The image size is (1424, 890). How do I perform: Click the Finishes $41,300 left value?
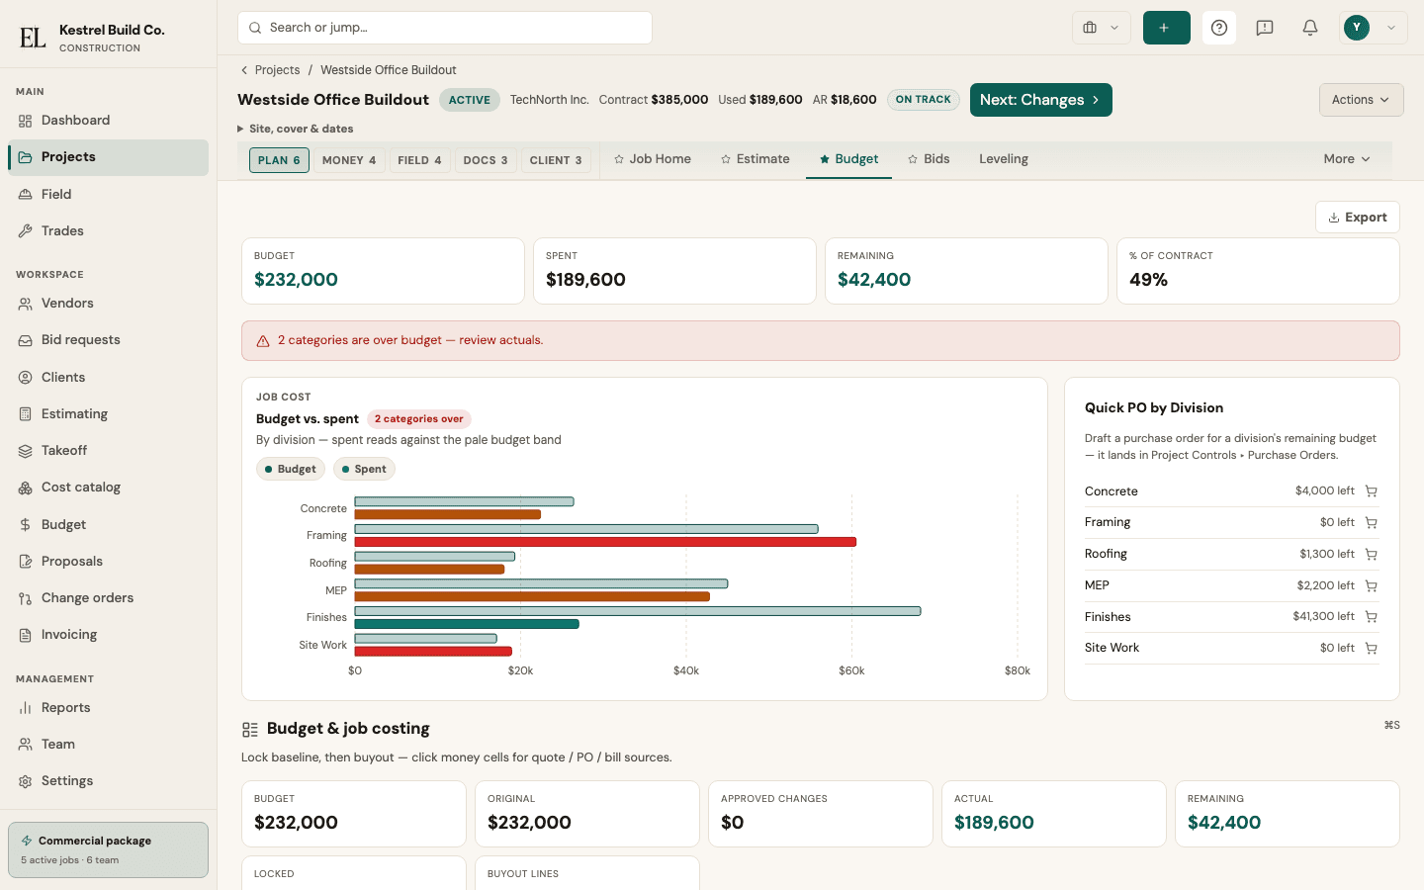1323,617
